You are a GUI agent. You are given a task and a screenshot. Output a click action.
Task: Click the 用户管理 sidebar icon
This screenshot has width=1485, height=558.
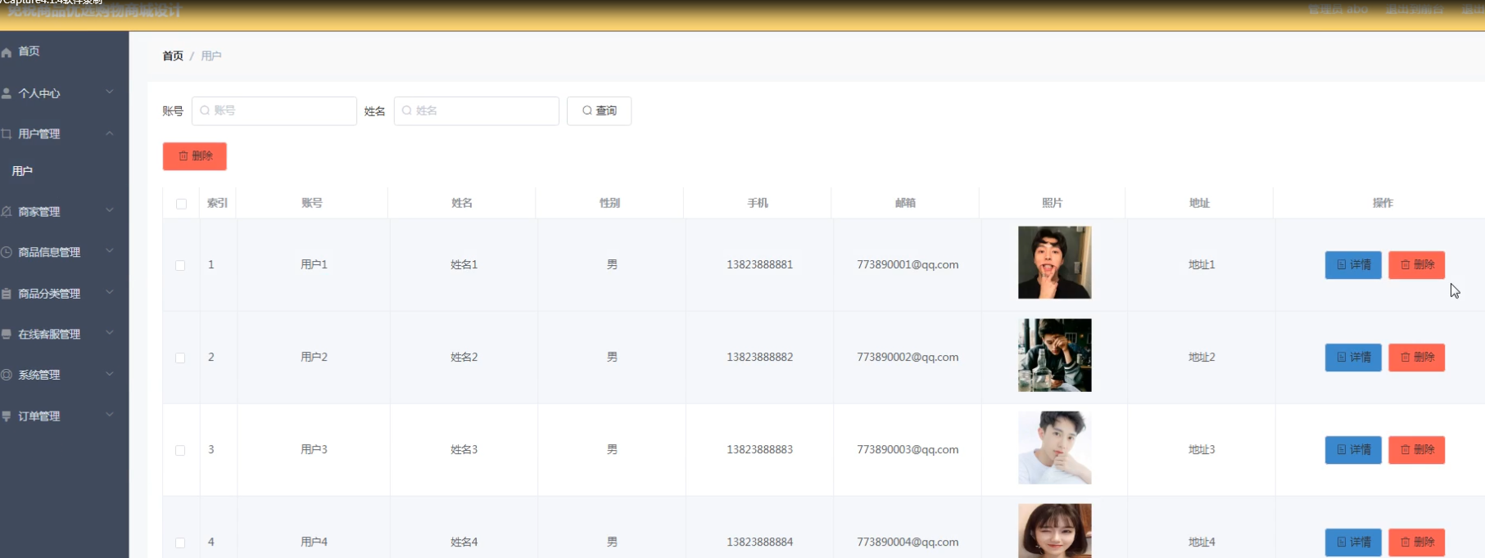pos(7,133)
